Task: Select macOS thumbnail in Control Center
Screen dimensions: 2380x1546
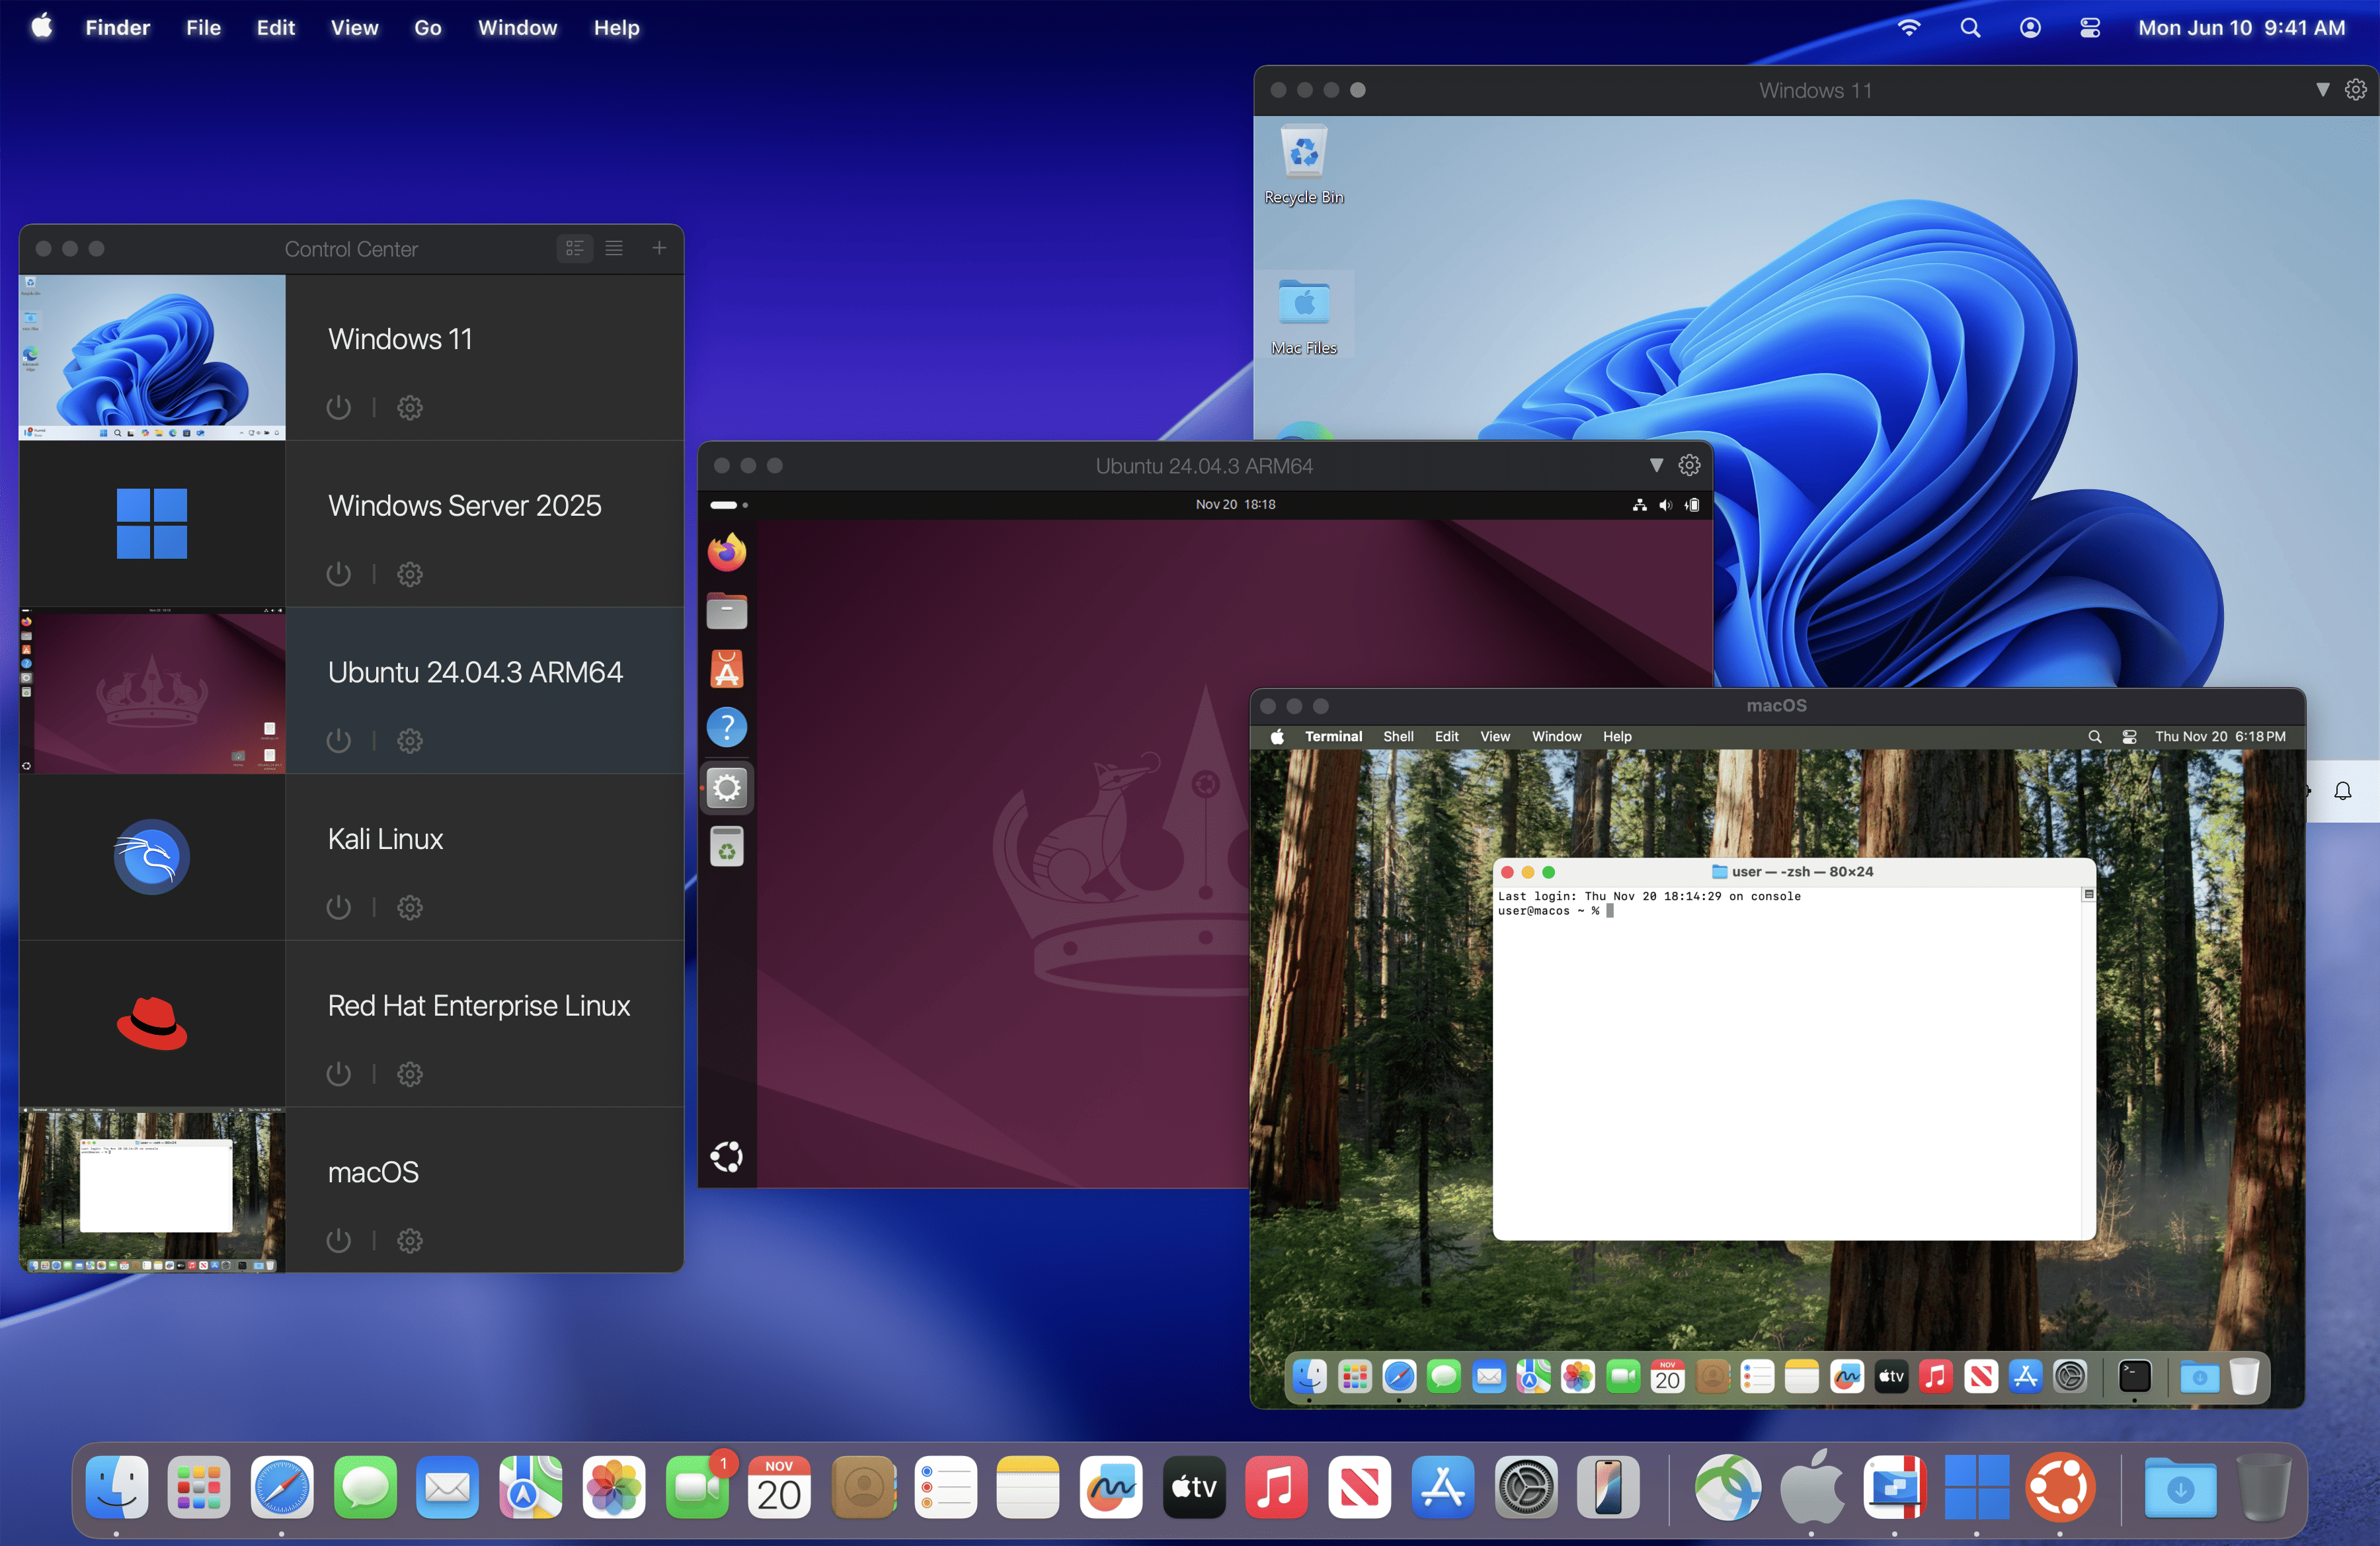Action: (x=152, y=1190)
